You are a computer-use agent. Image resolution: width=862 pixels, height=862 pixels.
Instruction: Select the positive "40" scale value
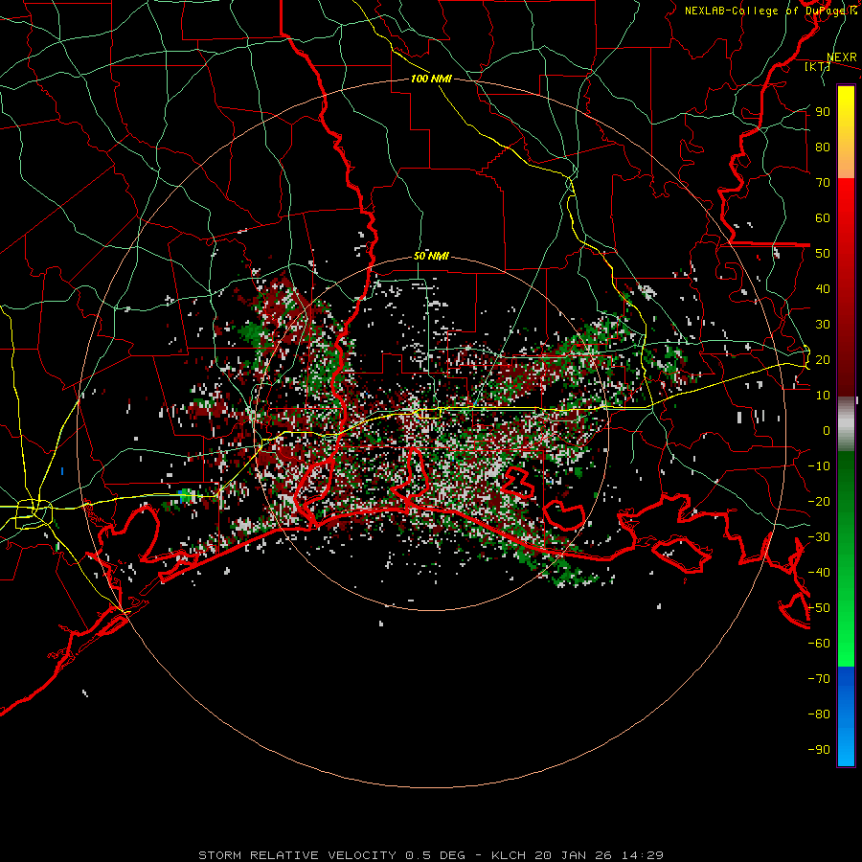tap(823, 288)
